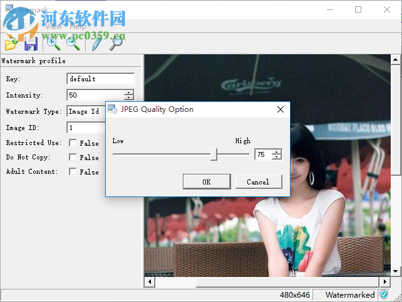Embed a watermark with the pen icon
Image resolution: width=402 pixels, height=302 pixels.
pyautogui.click(x=96, y=44)
